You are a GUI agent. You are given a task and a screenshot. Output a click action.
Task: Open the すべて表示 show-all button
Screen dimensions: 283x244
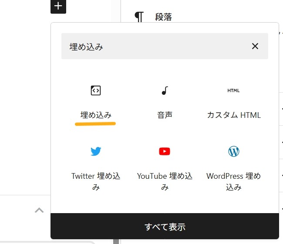(x=165, y=226)
